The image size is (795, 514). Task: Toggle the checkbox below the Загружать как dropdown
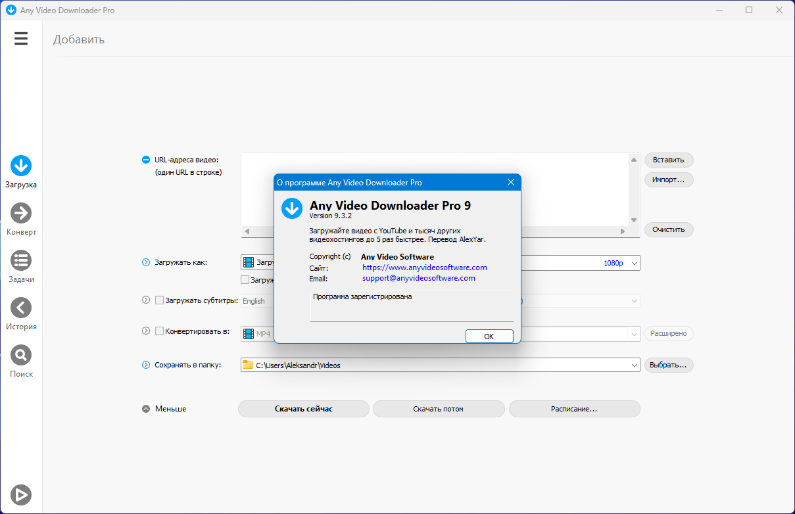(x=245, y=279)
